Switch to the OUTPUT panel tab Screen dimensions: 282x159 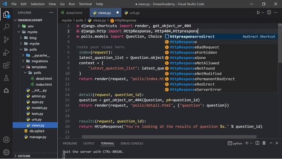pos(89,143)
